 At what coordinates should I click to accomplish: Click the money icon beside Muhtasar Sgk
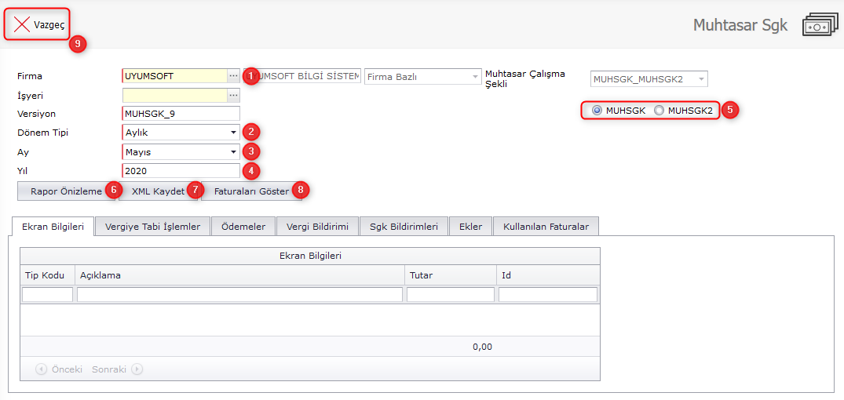click(x=820, y=25)
